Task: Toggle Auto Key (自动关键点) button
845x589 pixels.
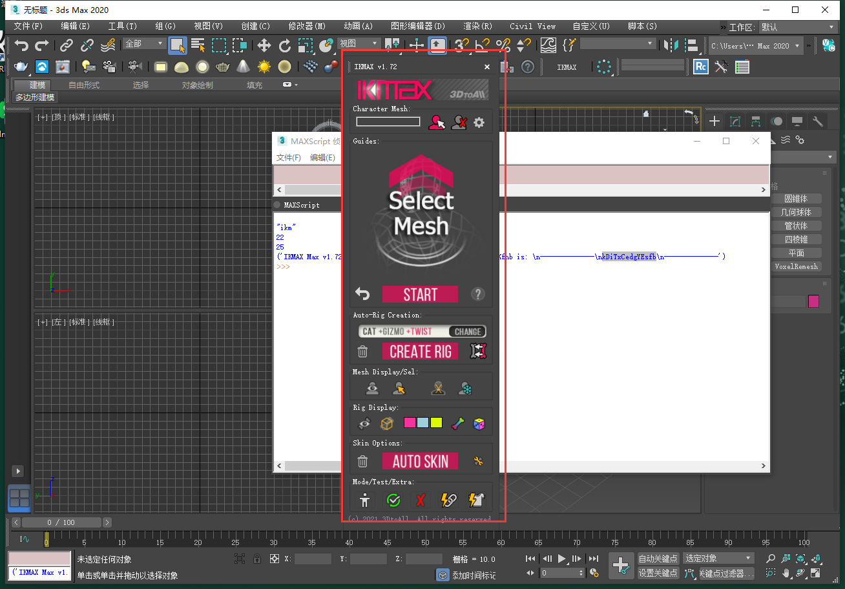Action: coord(658,559)
